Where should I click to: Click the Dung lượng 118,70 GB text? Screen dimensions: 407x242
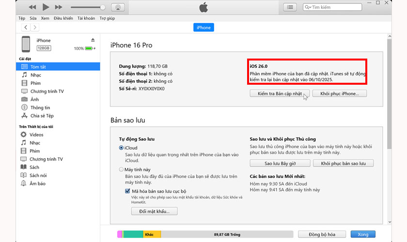click(143, 66)
